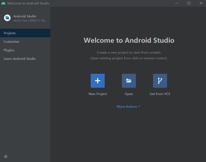Click the folder Open icon

pyautogui.click(x=129, y=81)
